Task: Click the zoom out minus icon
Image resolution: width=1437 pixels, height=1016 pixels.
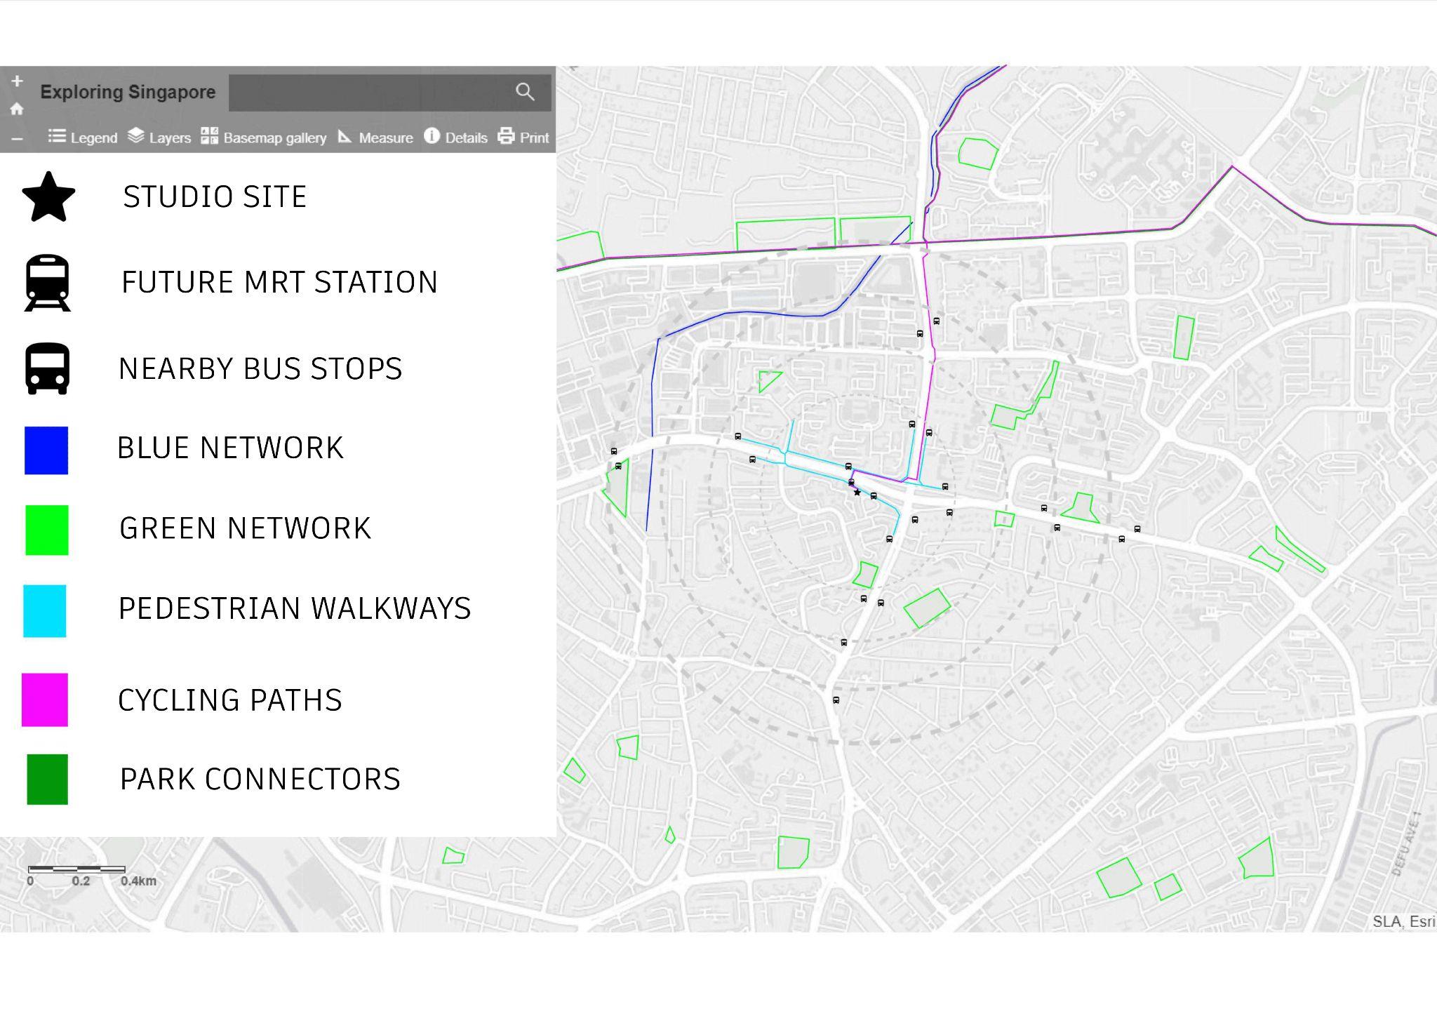Action: click(x=17, y=139)
